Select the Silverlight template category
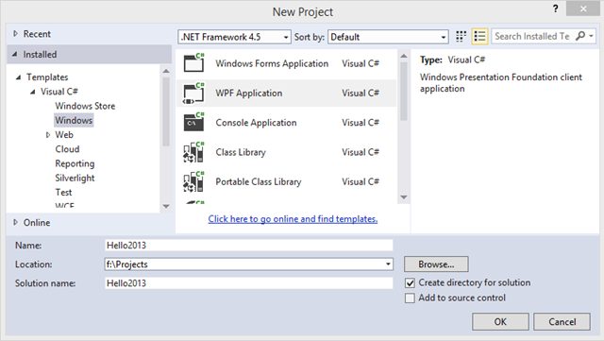The height and width of the screenshot is (341, 604). [75, 178]
